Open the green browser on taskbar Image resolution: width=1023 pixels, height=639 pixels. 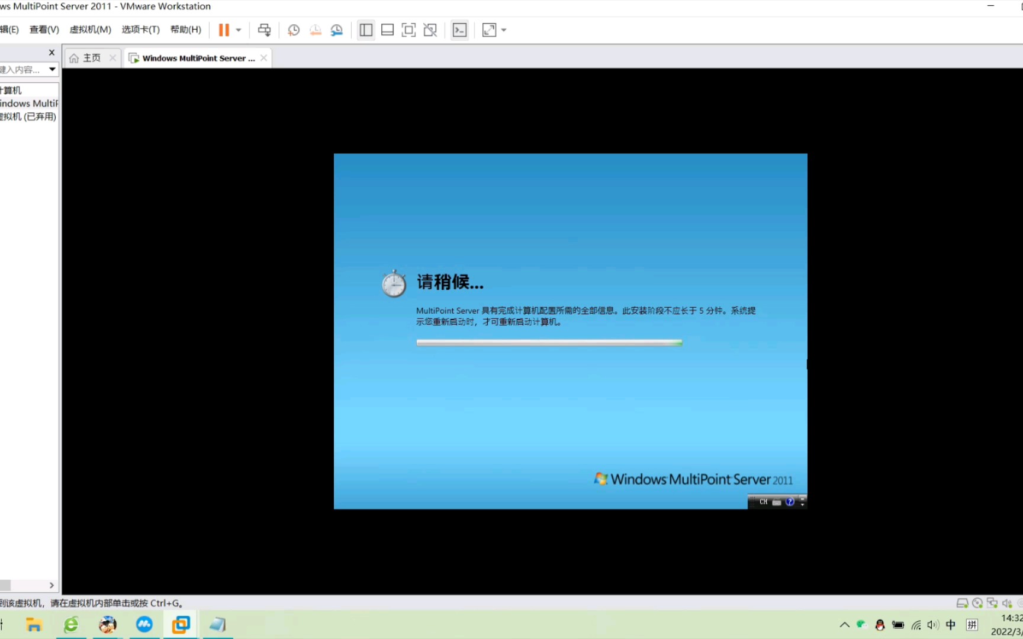click(x=71, y=625)
